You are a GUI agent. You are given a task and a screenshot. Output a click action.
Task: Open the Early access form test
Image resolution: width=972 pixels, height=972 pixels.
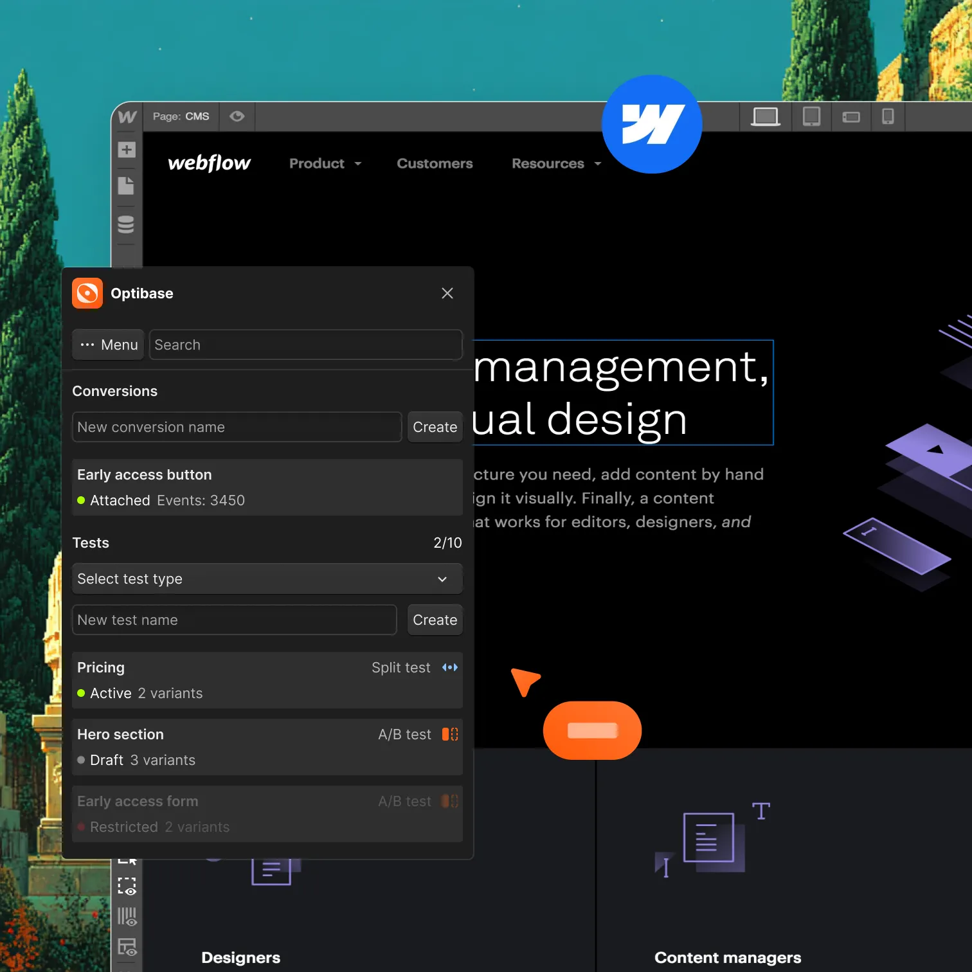[267, 814]
